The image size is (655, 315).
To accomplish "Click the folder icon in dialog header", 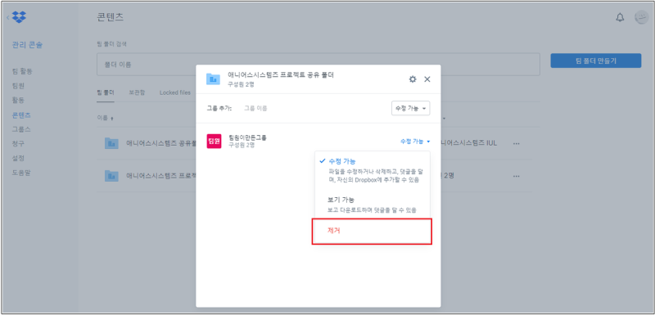I will (213, 79).
